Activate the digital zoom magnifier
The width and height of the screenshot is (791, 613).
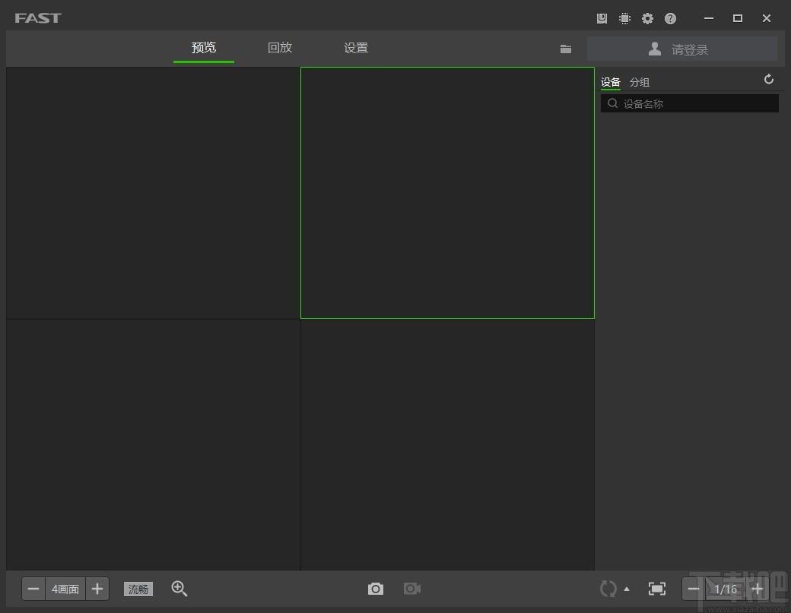pos(179,589)
